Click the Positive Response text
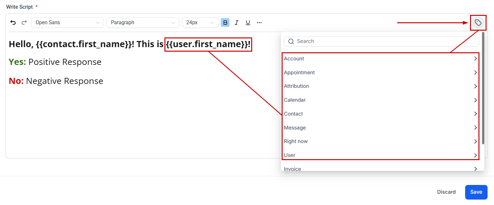The height and width of the screenshot is (205, 494). point(65,62)
